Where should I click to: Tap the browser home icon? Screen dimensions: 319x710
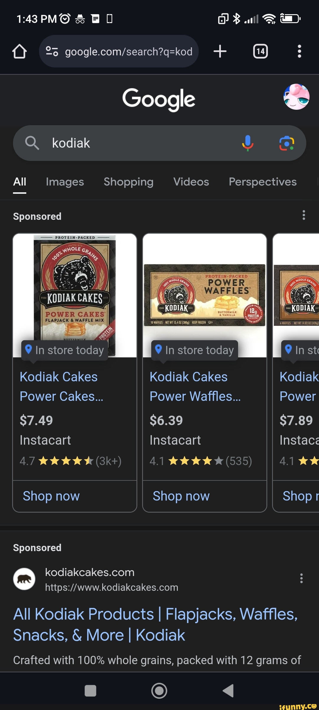(19, 51)
